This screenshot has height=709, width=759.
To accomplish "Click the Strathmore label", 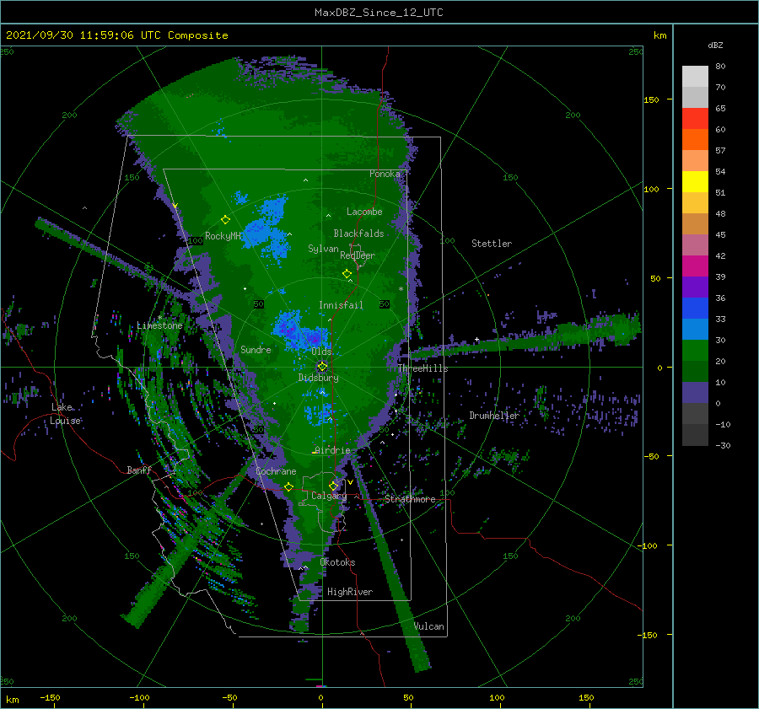I will click(410, 499).
